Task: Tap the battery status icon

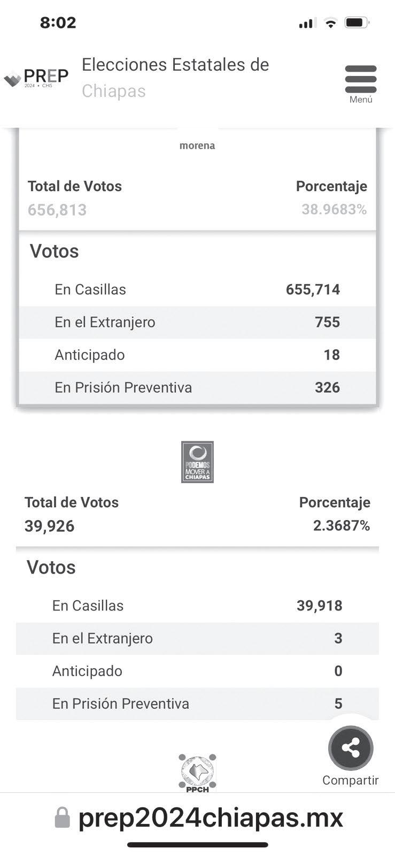Action: [x=357, y=23]
